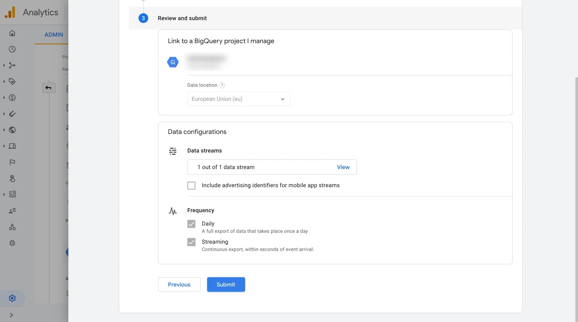
Task: Open the Home icon in the sidebar
Action: coord(12,33)
